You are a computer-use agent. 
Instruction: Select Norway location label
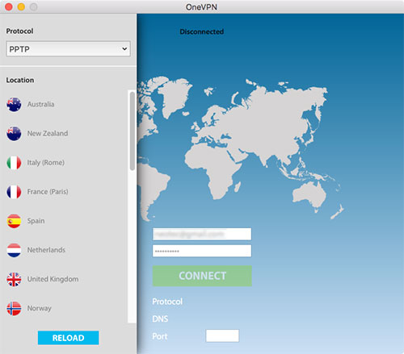click(40, 308)
